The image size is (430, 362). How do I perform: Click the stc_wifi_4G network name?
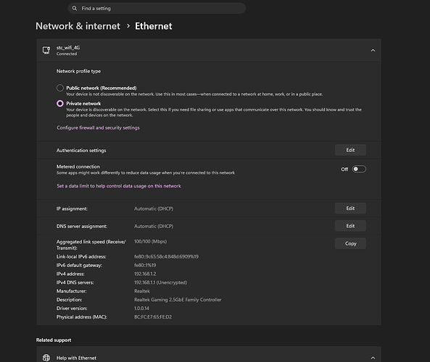click(68, 48)
